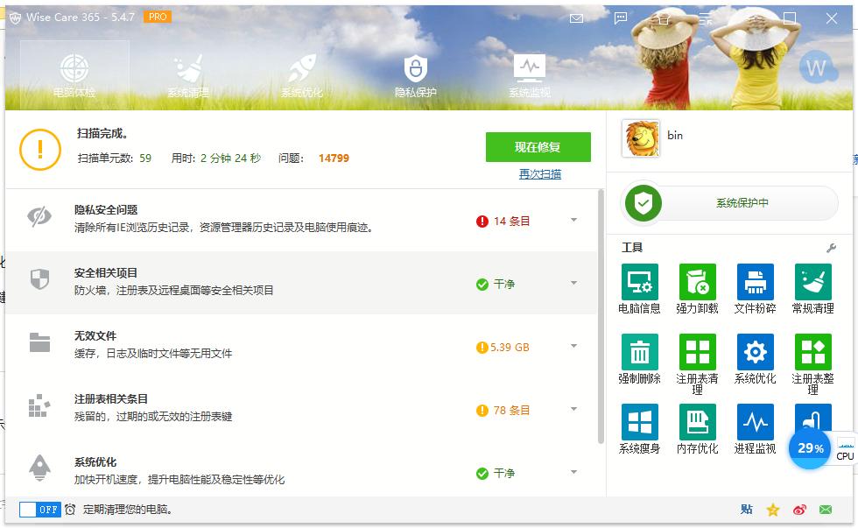Expand the 无效文件 5.39 GB details
Viewport: 858px width, 528px height.
pos(573,347)
